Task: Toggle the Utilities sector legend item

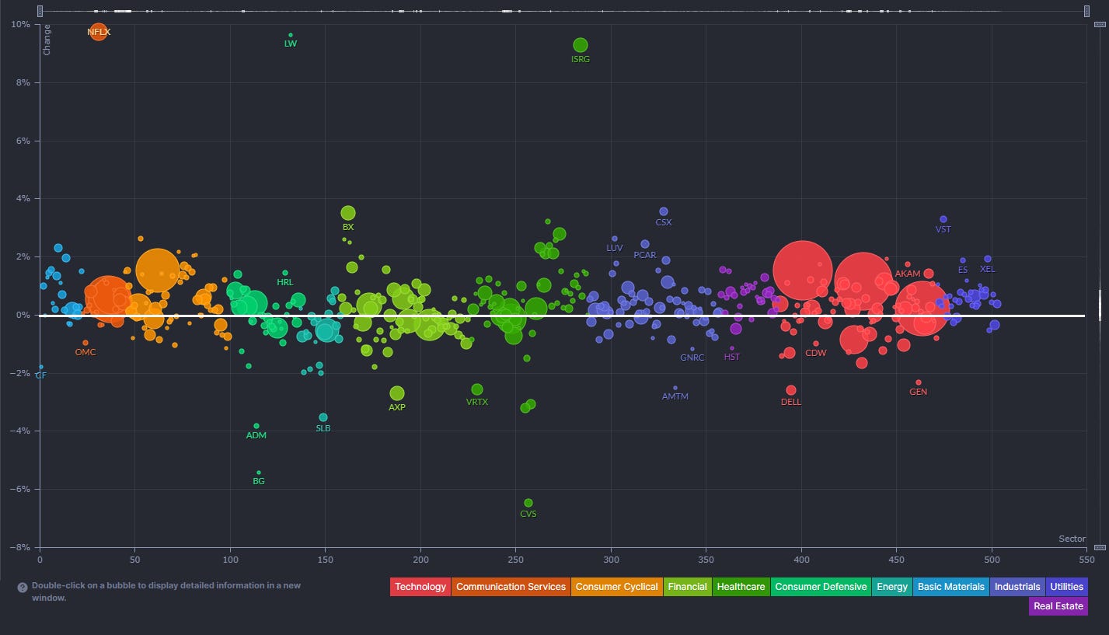Action: (1066, 587)
